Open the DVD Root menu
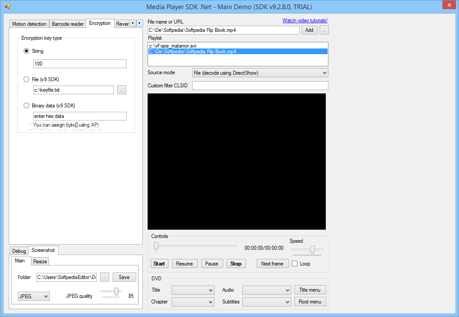459x317 pixels. [x=310, y=302]
